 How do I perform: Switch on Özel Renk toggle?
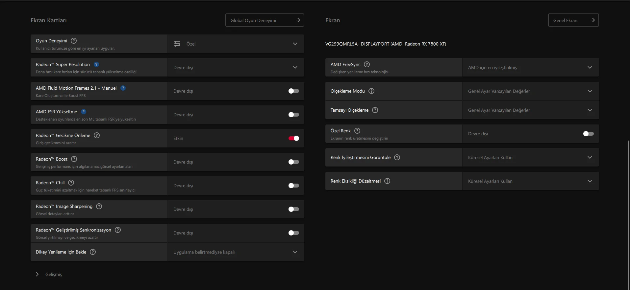[x=589, y=134]
